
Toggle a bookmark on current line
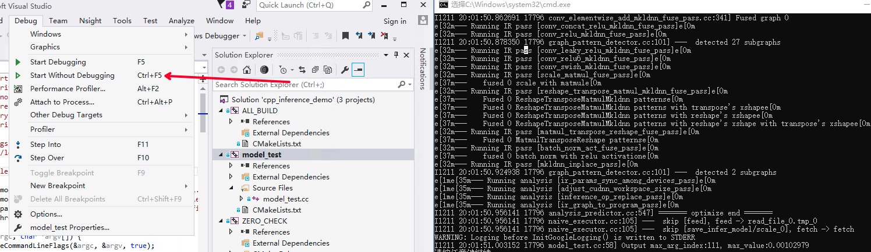(345, 36)
